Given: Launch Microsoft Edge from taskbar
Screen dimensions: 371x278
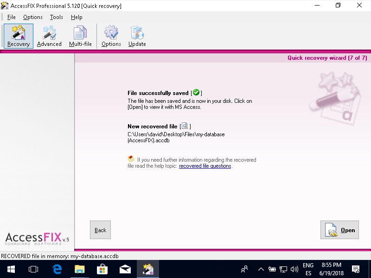Looking at the screenshot, I should (x=57, y=269).
